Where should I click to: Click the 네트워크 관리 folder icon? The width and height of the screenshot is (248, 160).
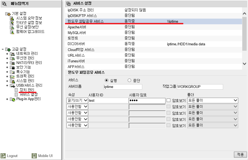12,54
